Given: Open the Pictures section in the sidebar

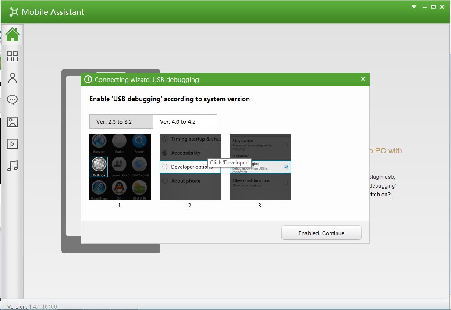Looking at the screenshot, I should coord(12,122).
